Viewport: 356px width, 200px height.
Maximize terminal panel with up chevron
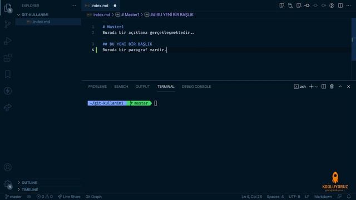(x=340, y=87)
